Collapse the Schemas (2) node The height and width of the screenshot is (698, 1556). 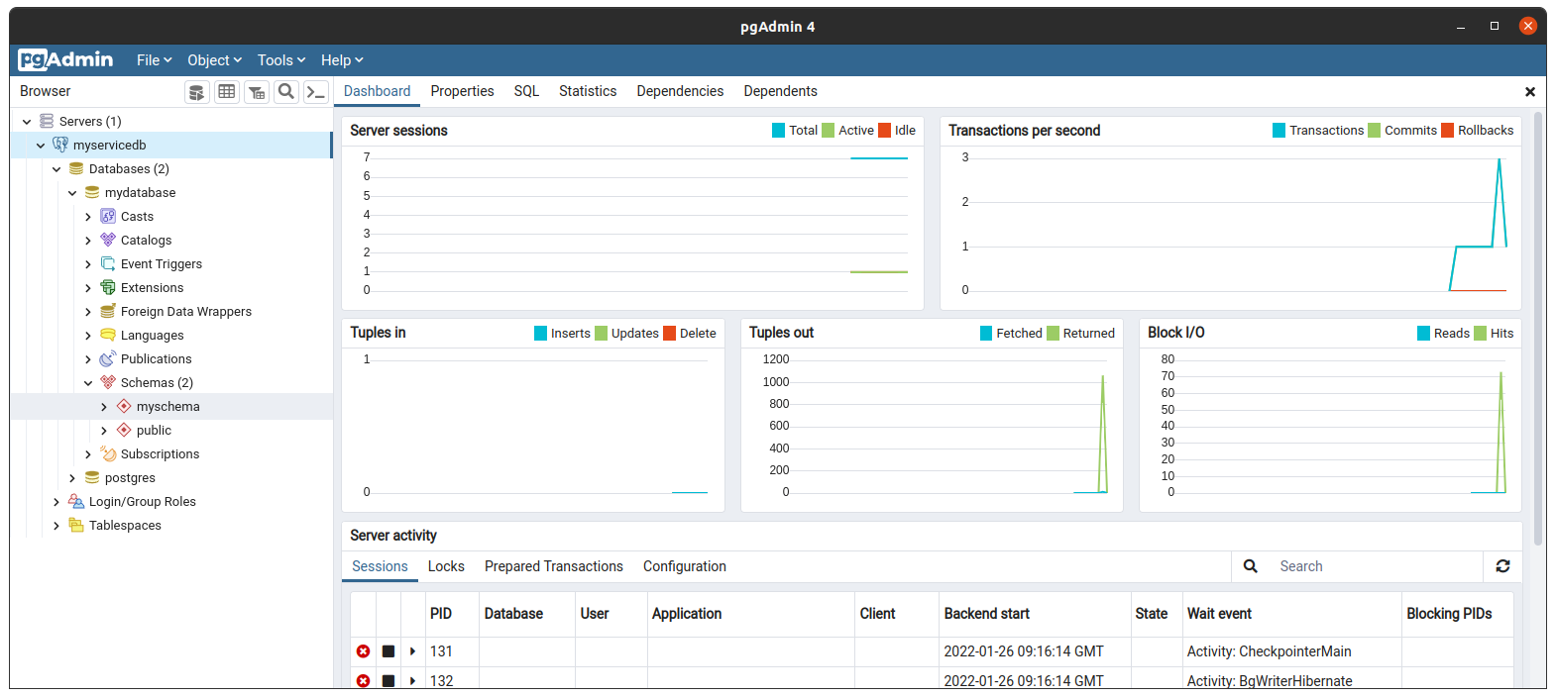(x=88, y=383)
